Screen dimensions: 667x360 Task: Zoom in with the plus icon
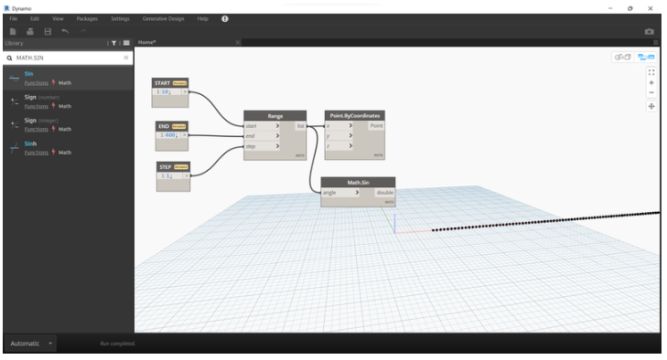651,83
